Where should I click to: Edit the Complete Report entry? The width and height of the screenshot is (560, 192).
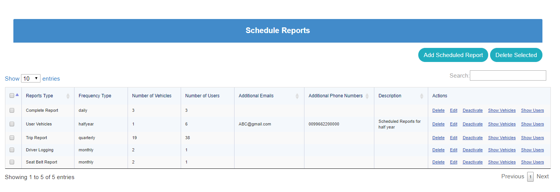click(453, 110)
